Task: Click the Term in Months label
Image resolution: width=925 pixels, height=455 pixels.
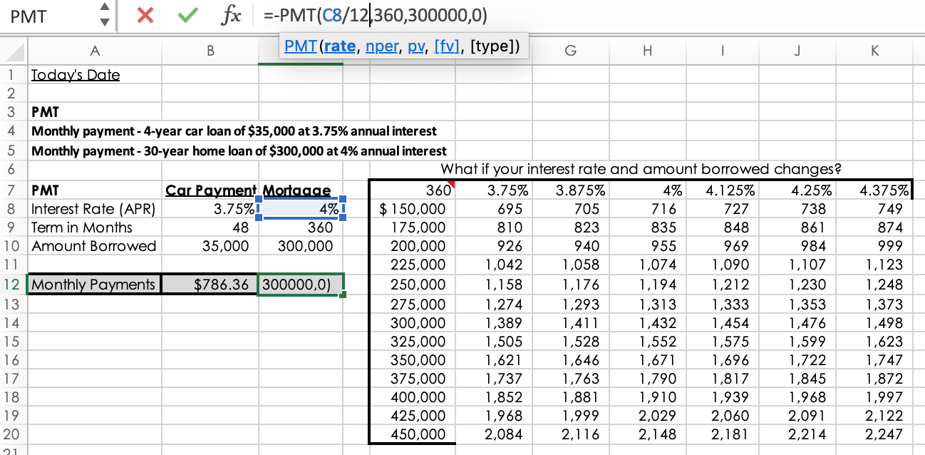Action: click(82, 227)
